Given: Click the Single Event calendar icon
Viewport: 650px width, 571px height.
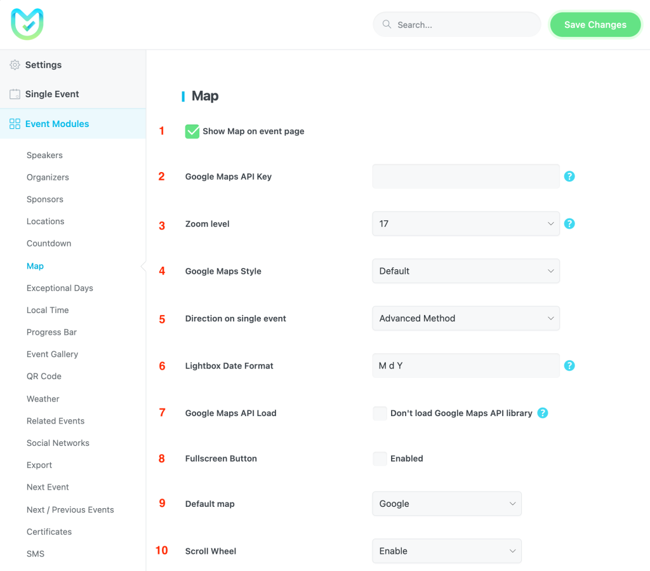Looking at the screenshot, I should pyautogui.click(x=15, y=94).
